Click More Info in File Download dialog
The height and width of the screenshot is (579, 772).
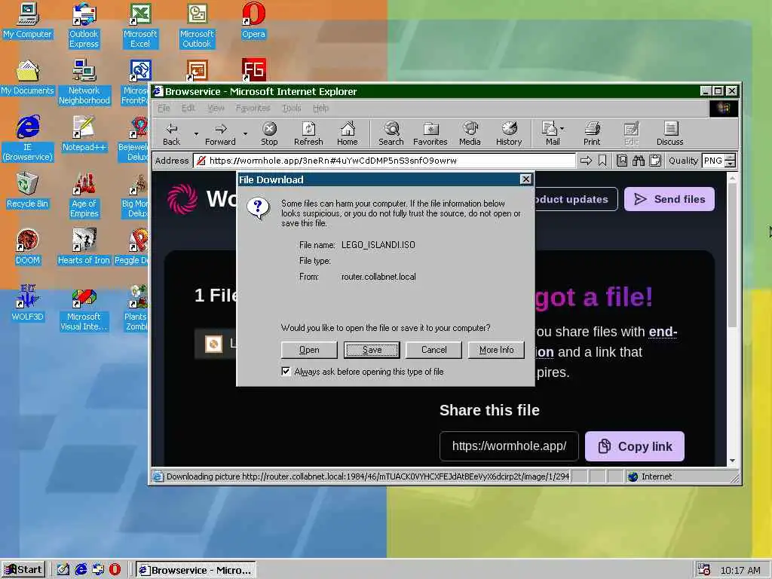point(496,350)
